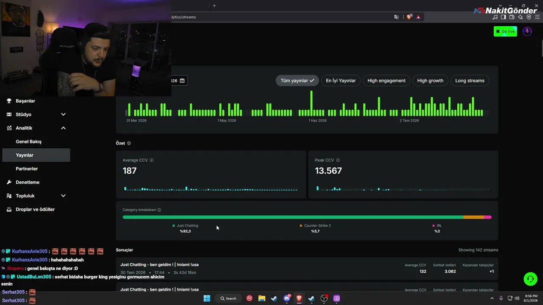Viewport: 543px width, 305px height.
Task: Collapse the Analitik menu chevron
Action: point(63,128)
